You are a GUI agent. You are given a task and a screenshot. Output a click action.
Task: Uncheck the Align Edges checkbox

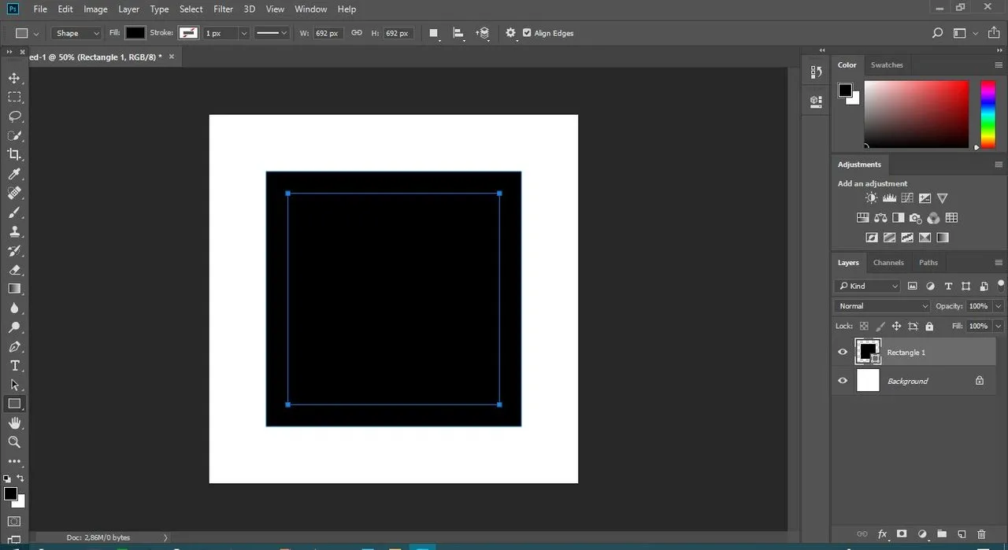[x=527, y=33]
